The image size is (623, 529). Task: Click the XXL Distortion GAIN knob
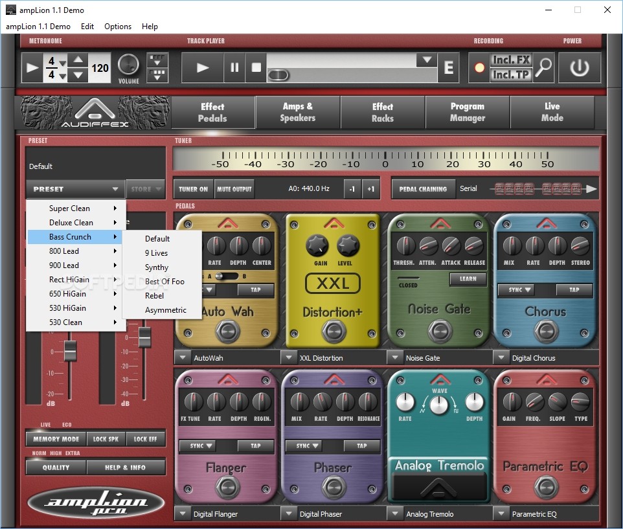pyautogui.click(x=317, y=245)
